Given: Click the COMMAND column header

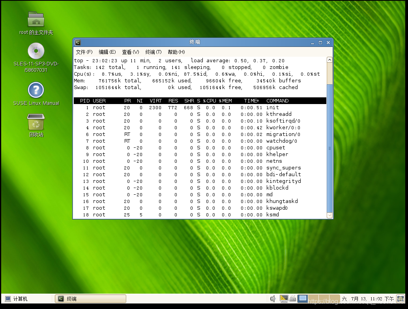Looking at the screenshot, I should tap(277, 101).
